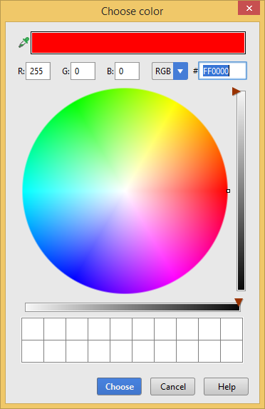Click the vertical brightness slider arrow handle

(x=237, y=91)
